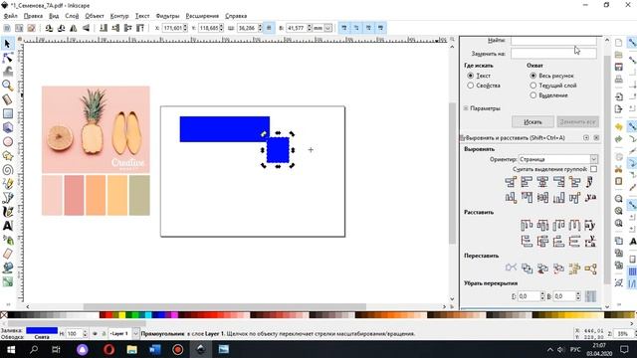This screenshot has height=358, width=637.
Task: Click no-color X swatch in palette
Action: point(4,315)
